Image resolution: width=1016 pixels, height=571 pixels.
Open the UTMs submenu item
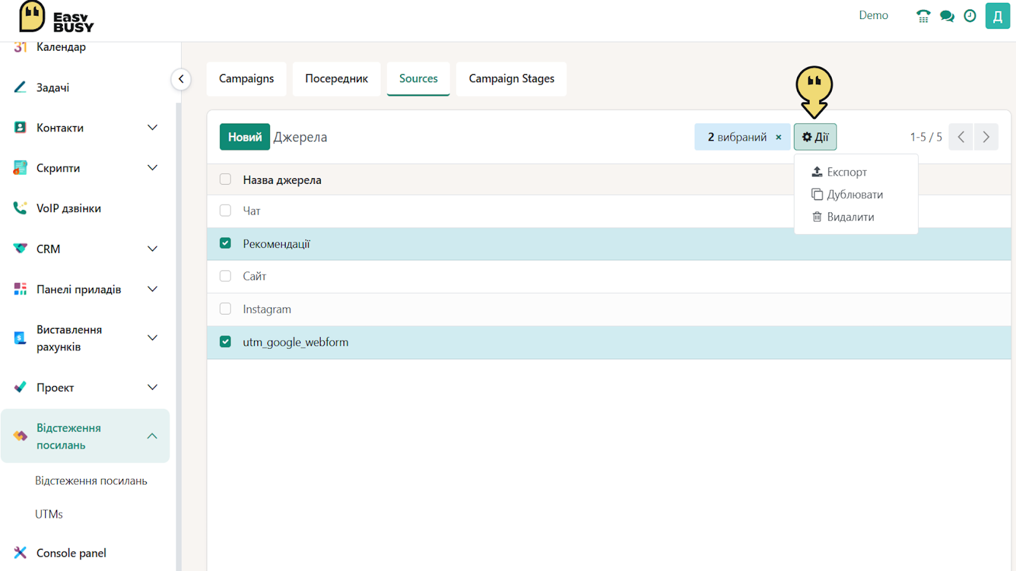(49, 514)
